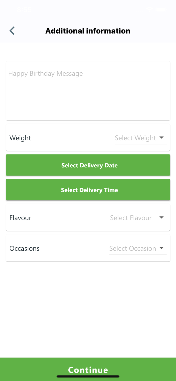Click the Occasions field label
This screenshot has height=381, width=176.
(24, 248)
